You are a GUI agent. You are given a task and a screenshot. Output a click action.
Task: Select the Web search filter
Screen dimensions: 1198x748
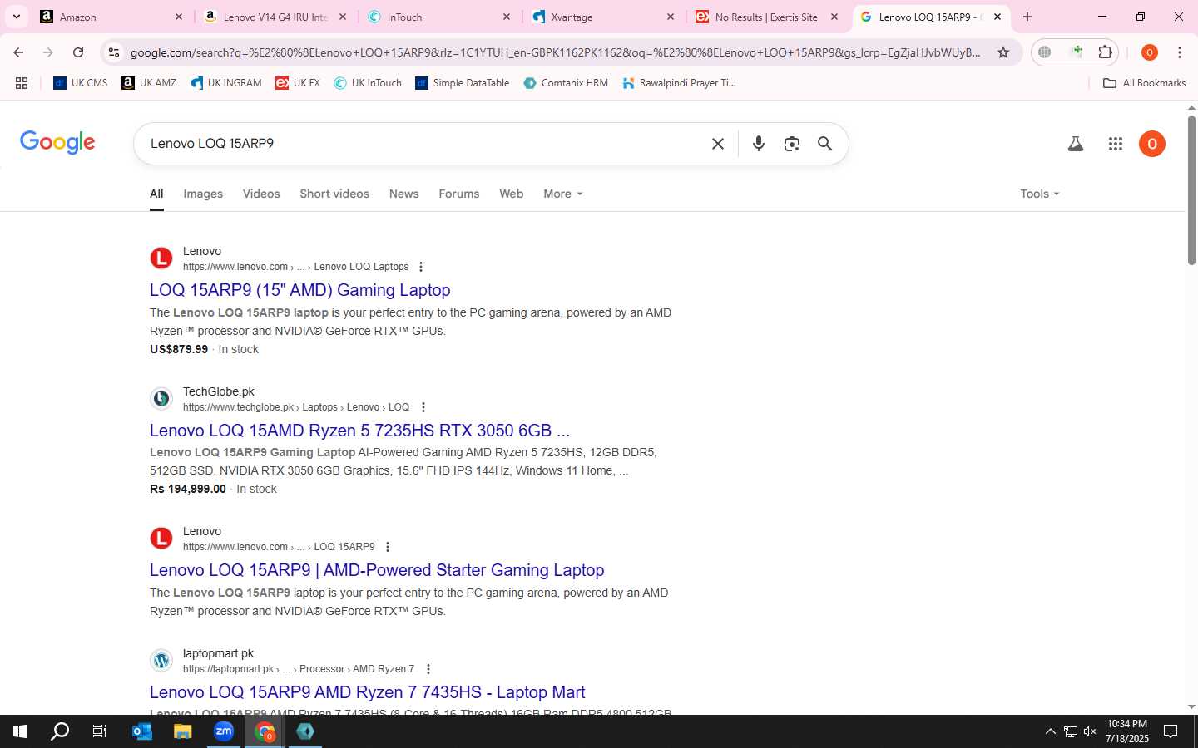click(511, 194)
